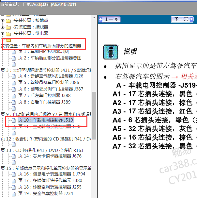Screen dimensions: 197x198
Task: Go to previous page with 上一页 button
Action: 109,19
